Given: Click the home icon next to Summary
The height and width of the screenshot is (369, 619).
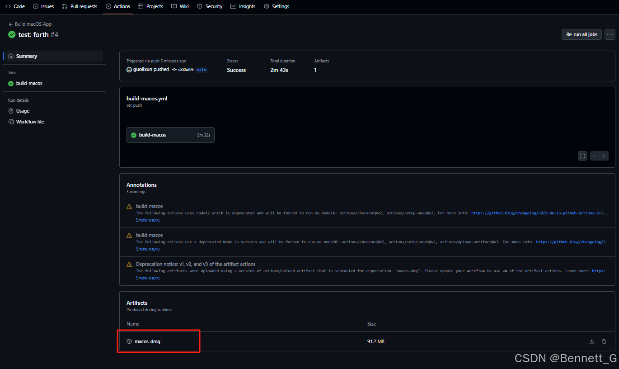Looking at the screenshot, I should (x=11, y=56).
